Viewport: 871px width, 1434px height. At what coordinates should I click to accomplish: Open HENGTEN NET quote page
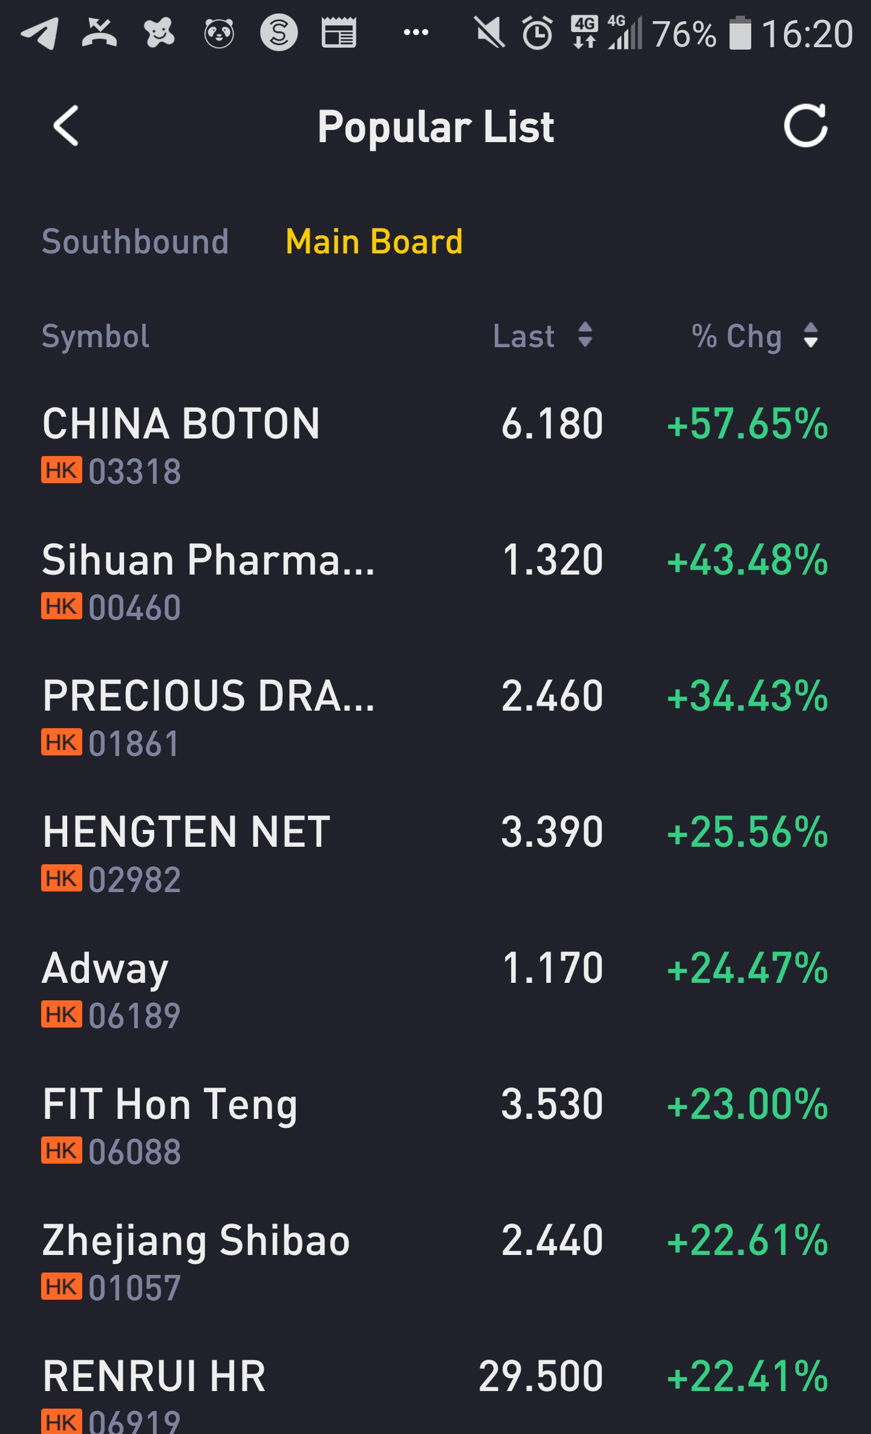click(435, 853)
